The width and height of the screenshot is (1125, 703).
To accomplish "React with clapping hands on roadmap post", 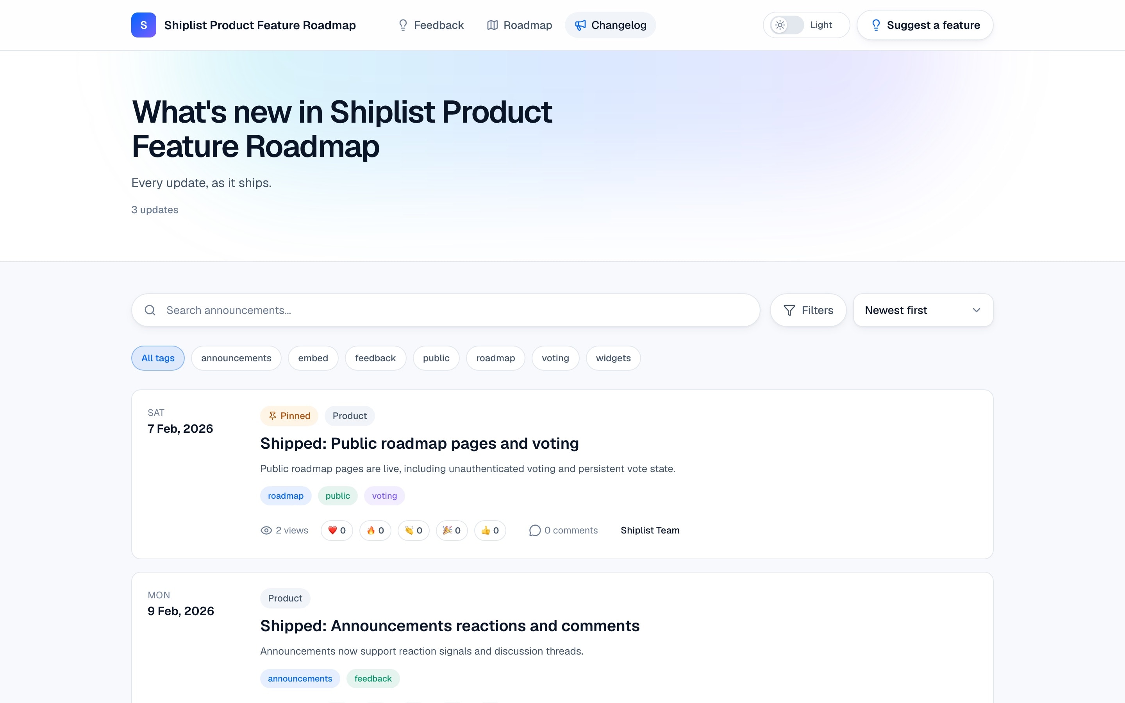I will click(413, 530).
